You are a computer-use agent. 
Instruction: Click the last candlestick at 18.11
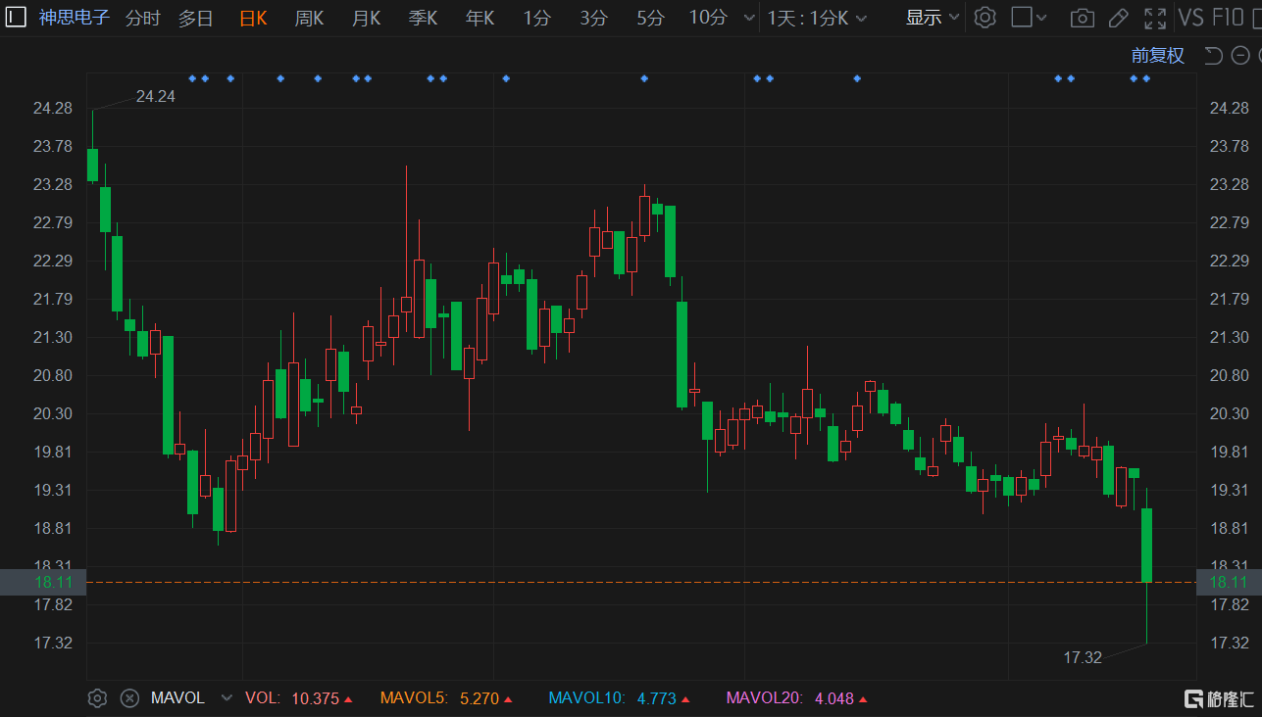tap(1145, 545)
